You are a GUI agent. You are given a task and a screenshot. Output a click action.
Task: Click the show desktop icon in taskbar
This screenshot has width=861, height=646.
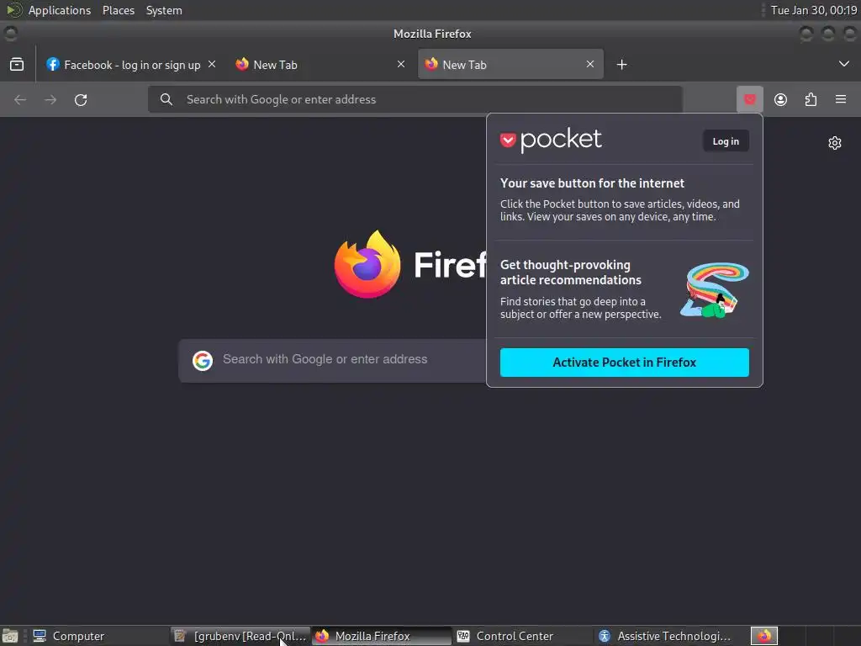point(10,636)
